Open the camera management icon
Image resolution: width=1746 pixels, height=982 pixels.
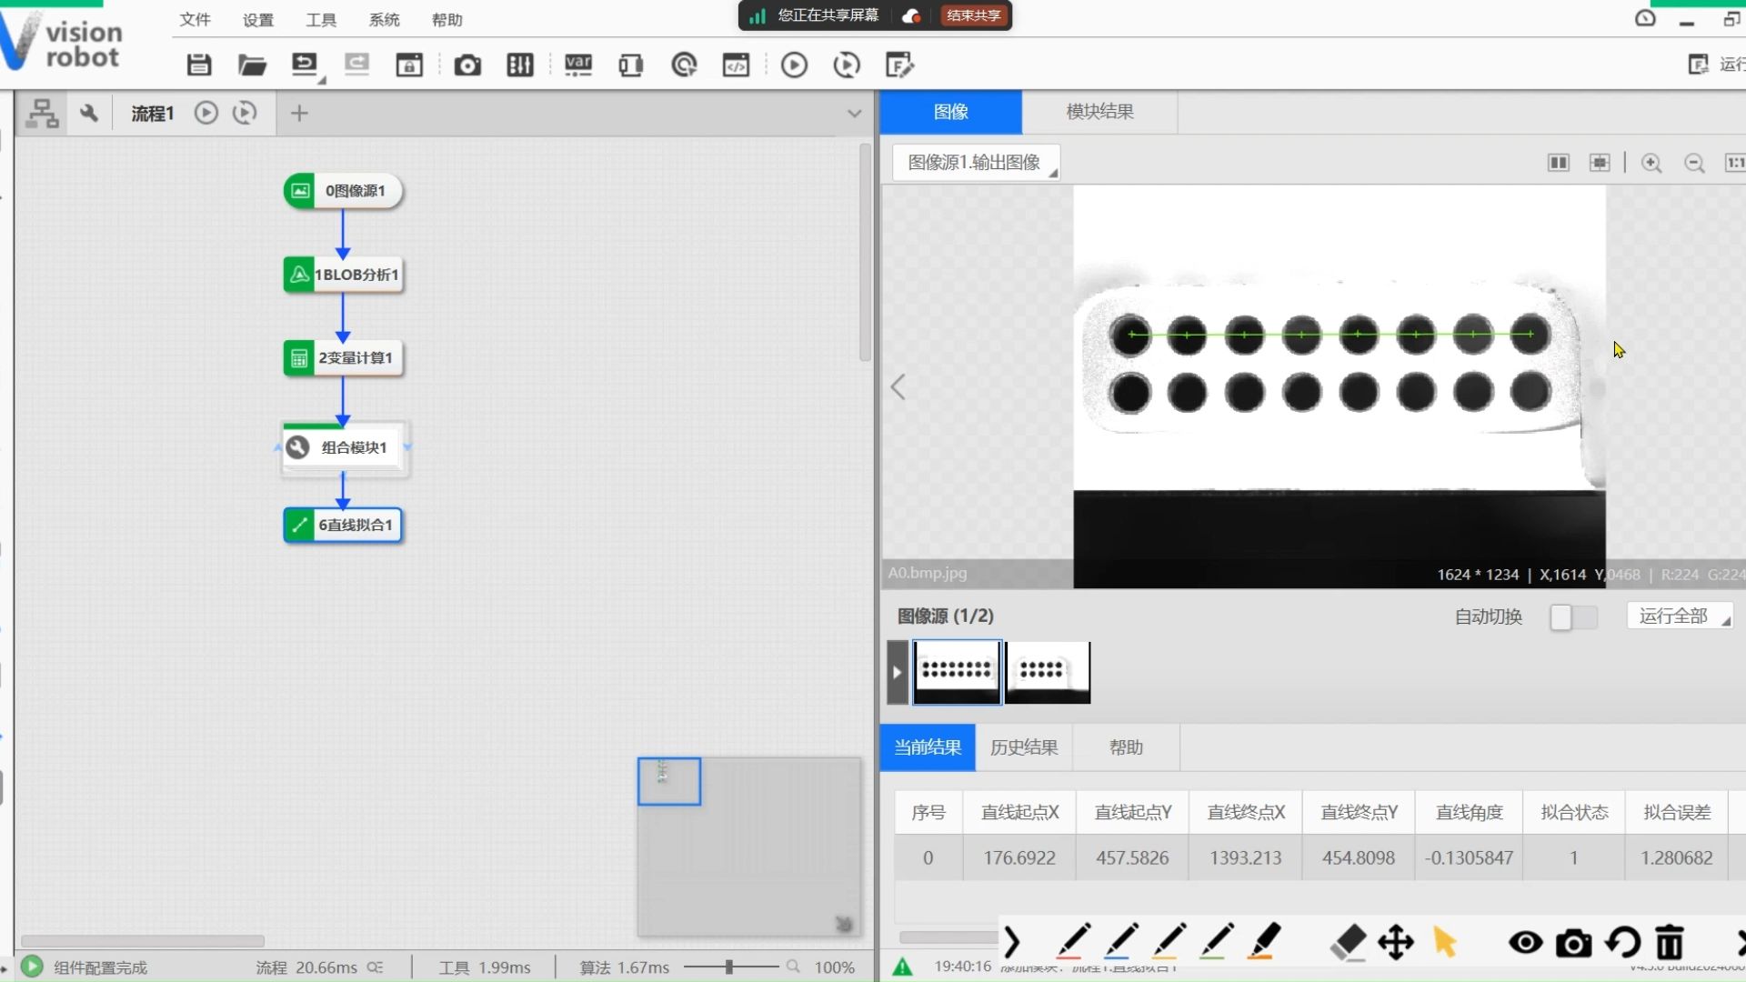pyautogui.click(x=467, y=65)
